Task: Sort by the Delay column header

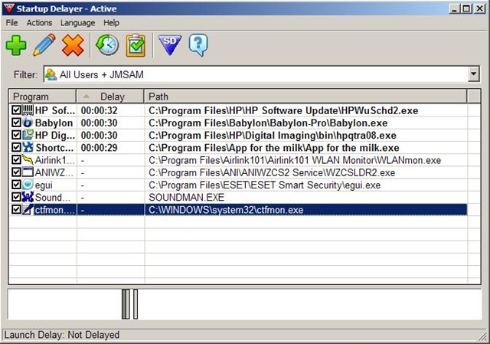Action: tap(110, 97)
